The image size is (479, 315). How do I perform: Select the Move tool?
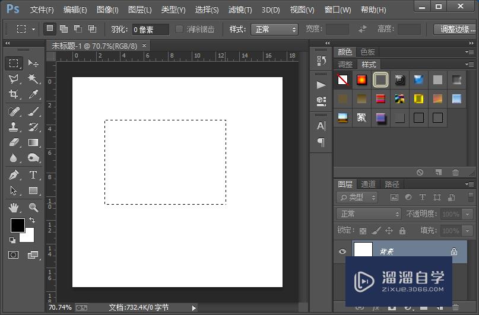tap(33, 63)
